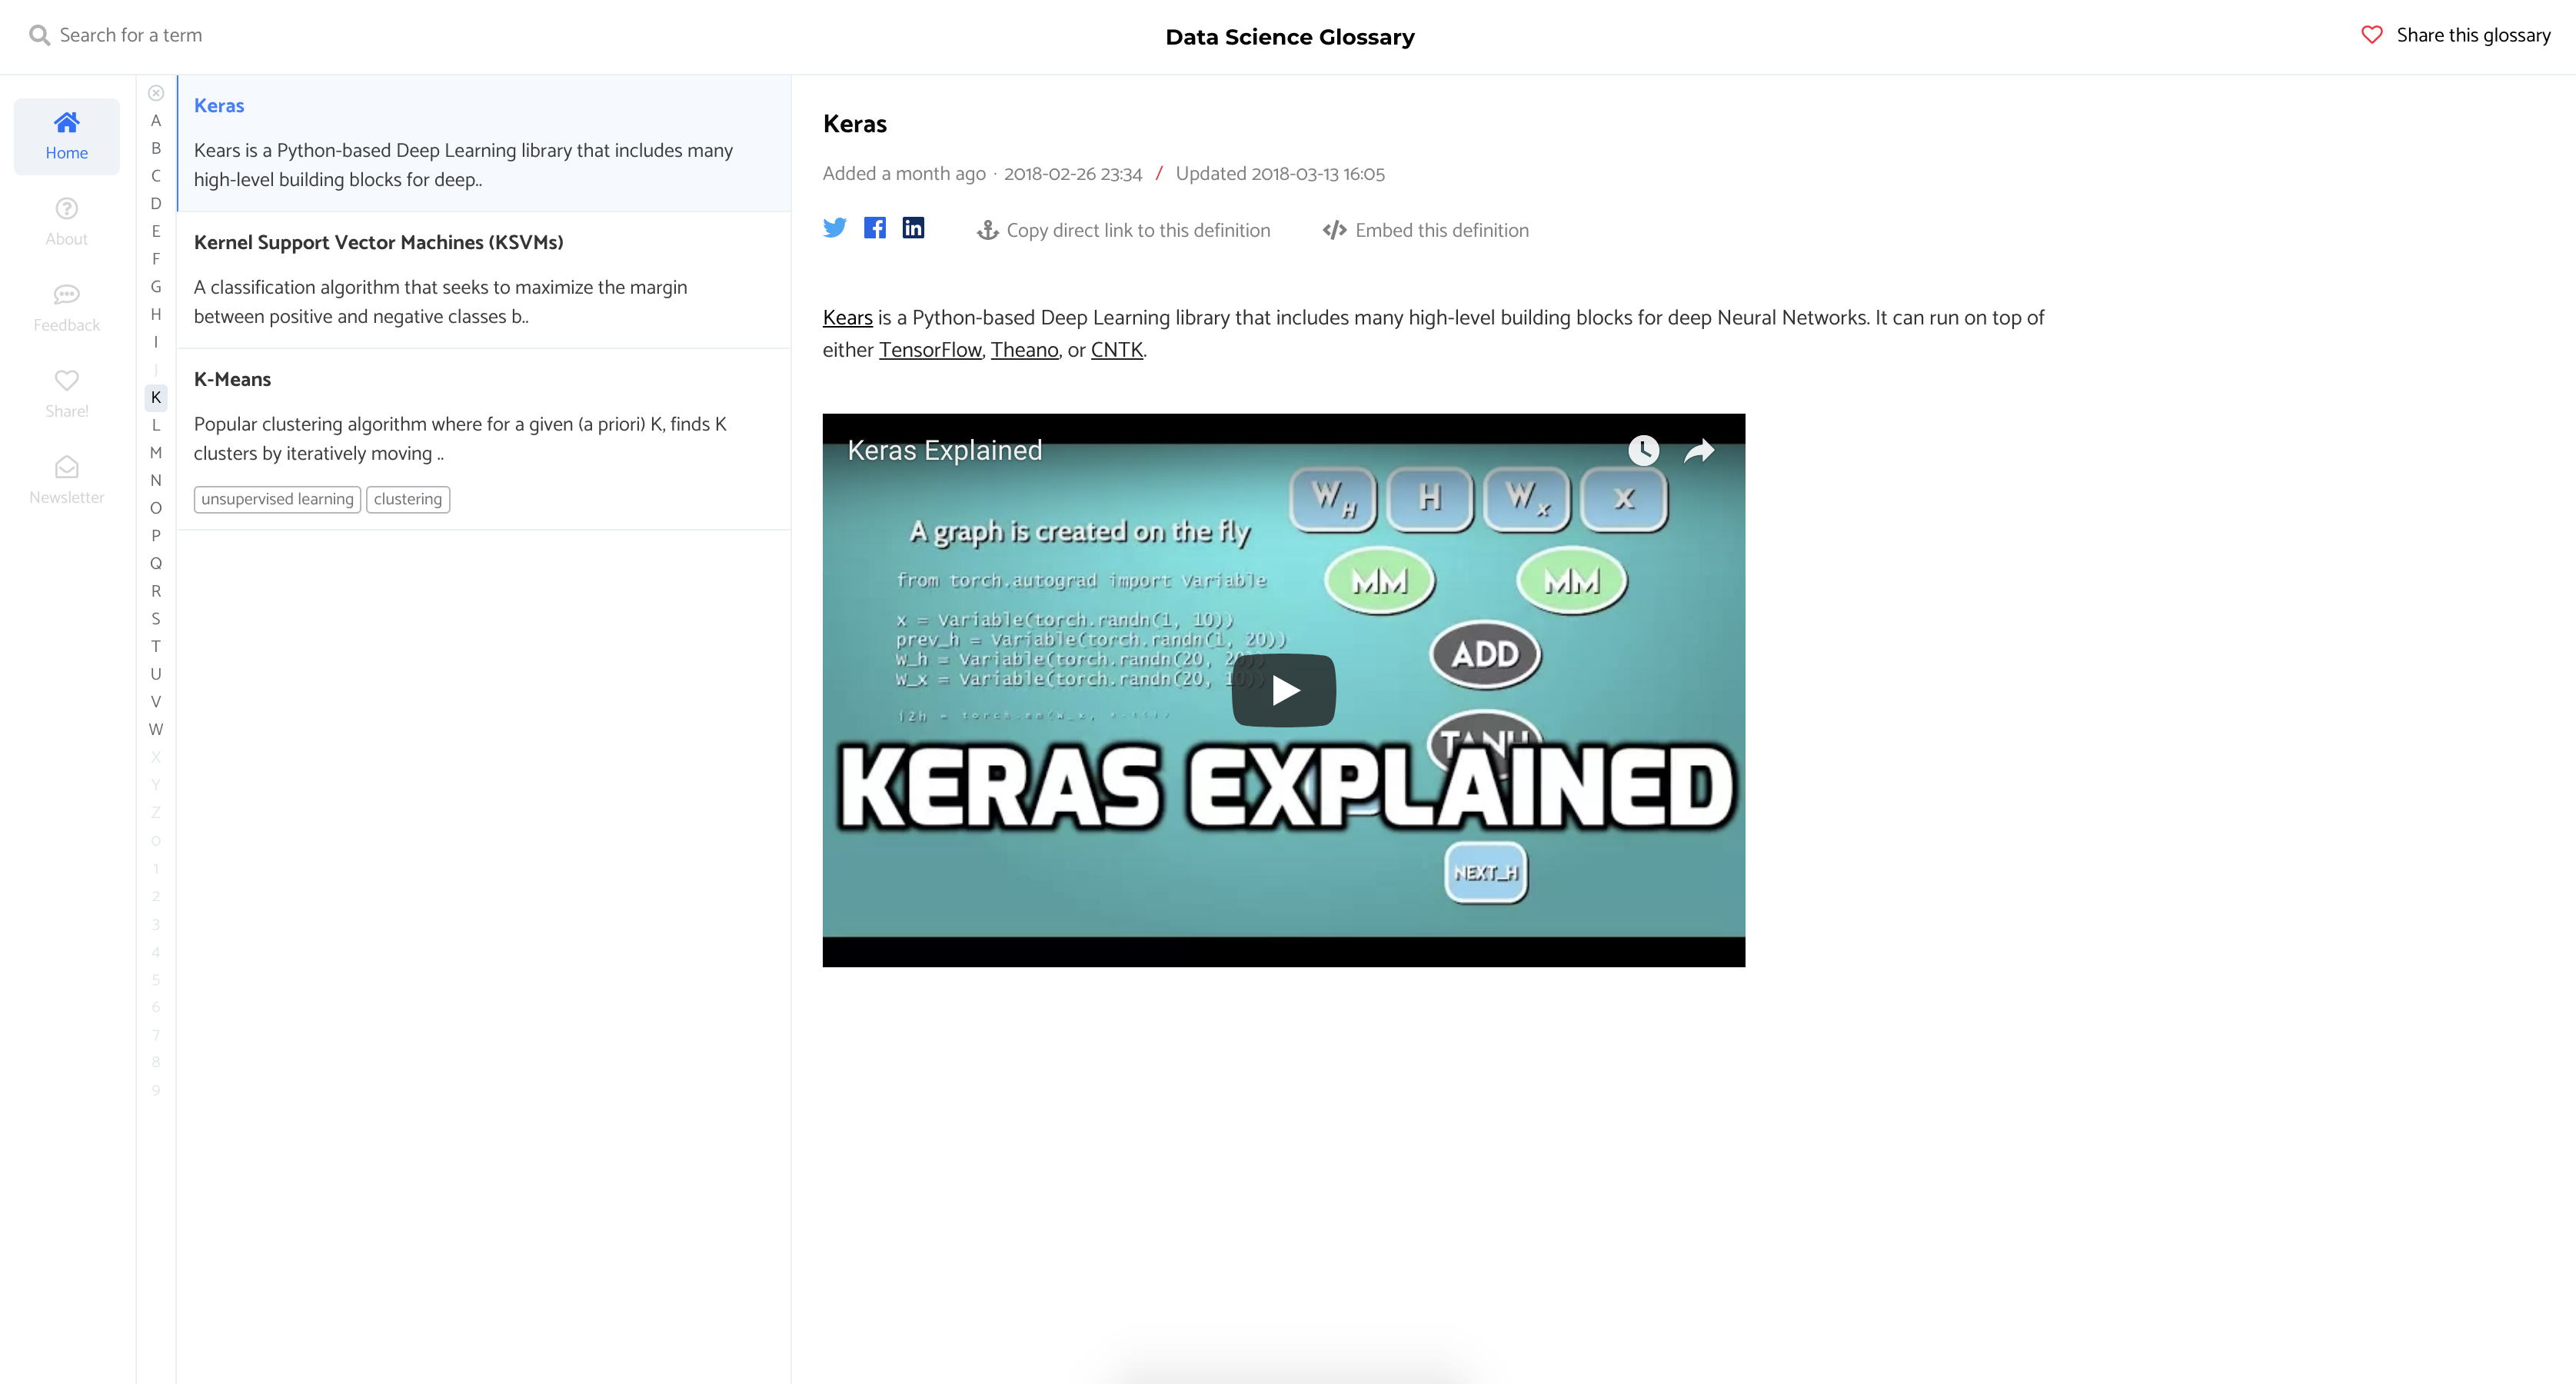Share the Keras definition on Facebook
Screen dimensions: 2576x1384
[x=874, y=228]
